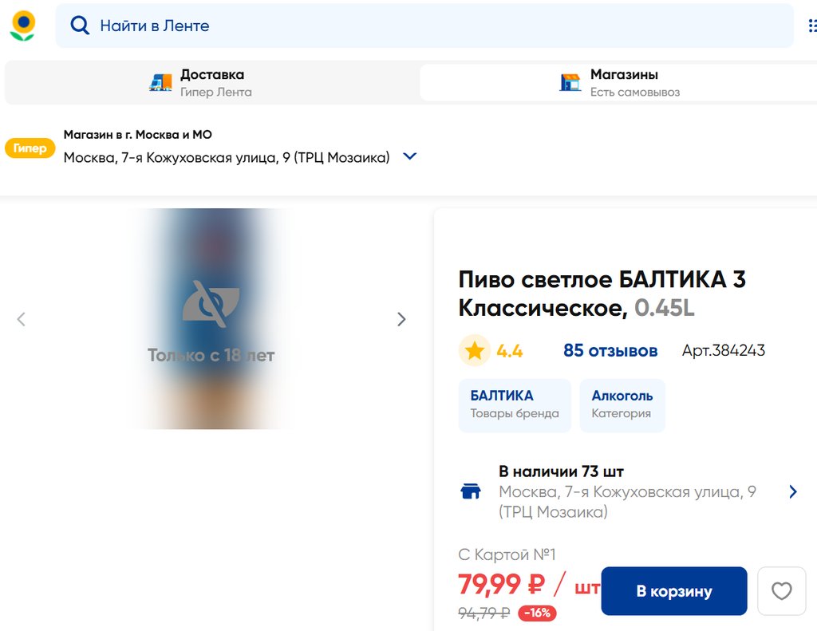The width and height of the screenshot is (817, 631).
Task: Open БАЛТИКА brand products
Action: [x=515, y=405]
